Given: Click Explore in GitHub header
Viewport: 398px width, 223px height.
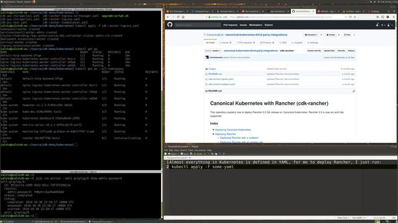Looking at the screenshot, I should [269, 25].
